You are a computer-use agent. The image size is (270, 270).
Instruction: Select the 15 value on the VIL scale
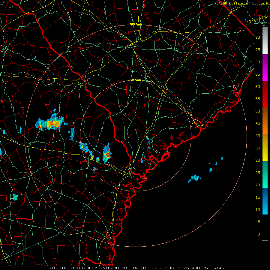coord(258,197)
